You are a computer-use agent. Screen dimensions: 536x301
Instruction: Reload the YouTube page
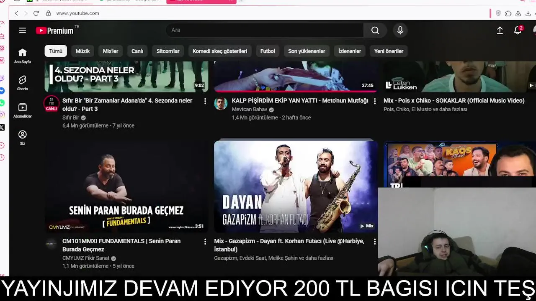36,13
